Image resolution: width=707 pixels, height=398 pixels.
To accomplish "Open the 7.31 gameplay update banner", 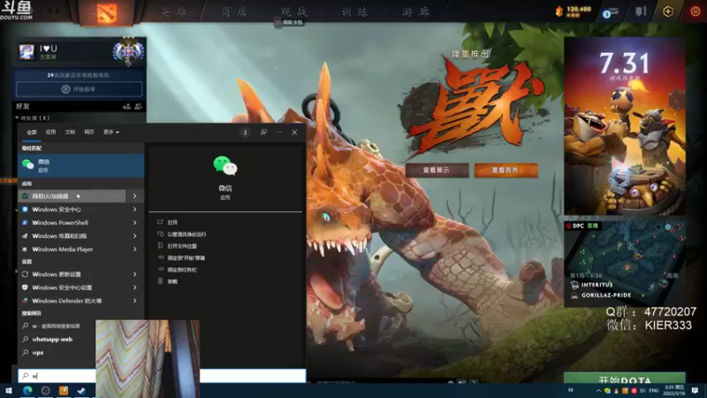I will [x=625, y=126].
